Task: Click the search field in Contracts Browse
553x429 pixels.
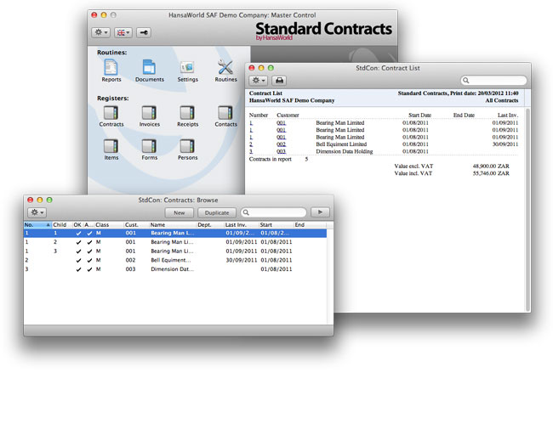Action: point(273,212)
